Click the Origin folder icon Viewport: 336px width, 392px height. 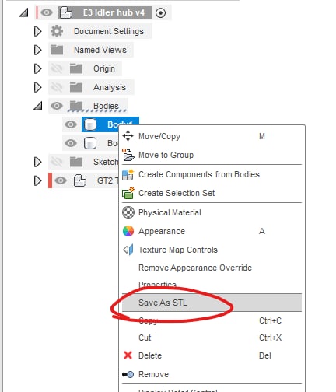pyautogui.click(x=76, y=68)
